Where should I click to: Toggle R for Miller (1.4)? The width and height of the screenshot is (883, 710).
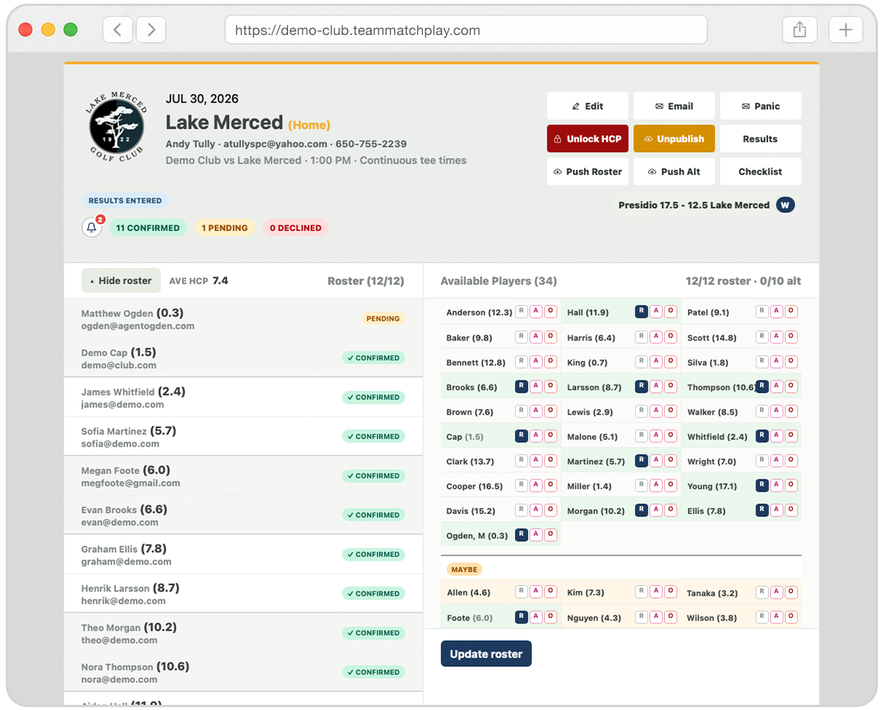pyautogui.click(x=642, y=485)
